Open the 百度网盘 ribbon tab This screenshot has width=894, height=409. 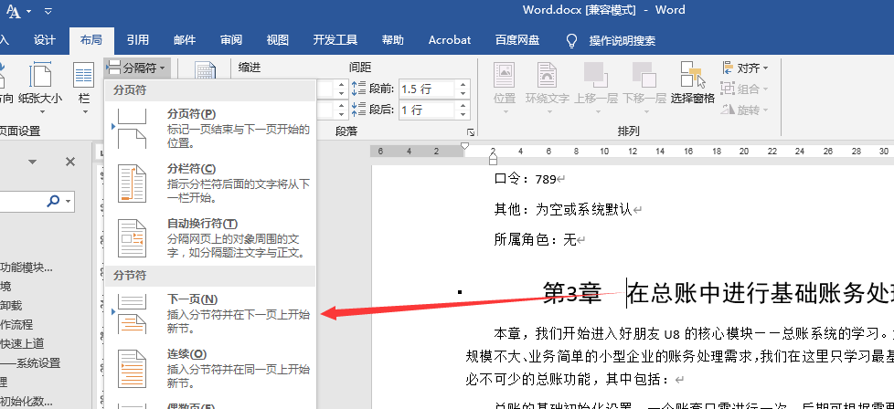click(517, 40)
